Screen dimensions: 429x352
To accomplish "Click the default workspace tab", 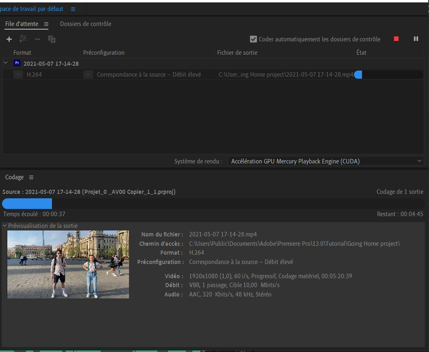I will click(x=32, y=9).
